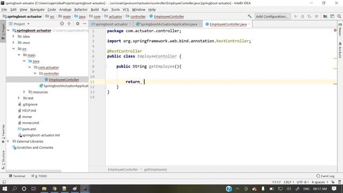Open the Favorites side tool window
Image resolution: width=343 pixels, height=193 pixels.
pyautogui.click(x=3, y=133)
